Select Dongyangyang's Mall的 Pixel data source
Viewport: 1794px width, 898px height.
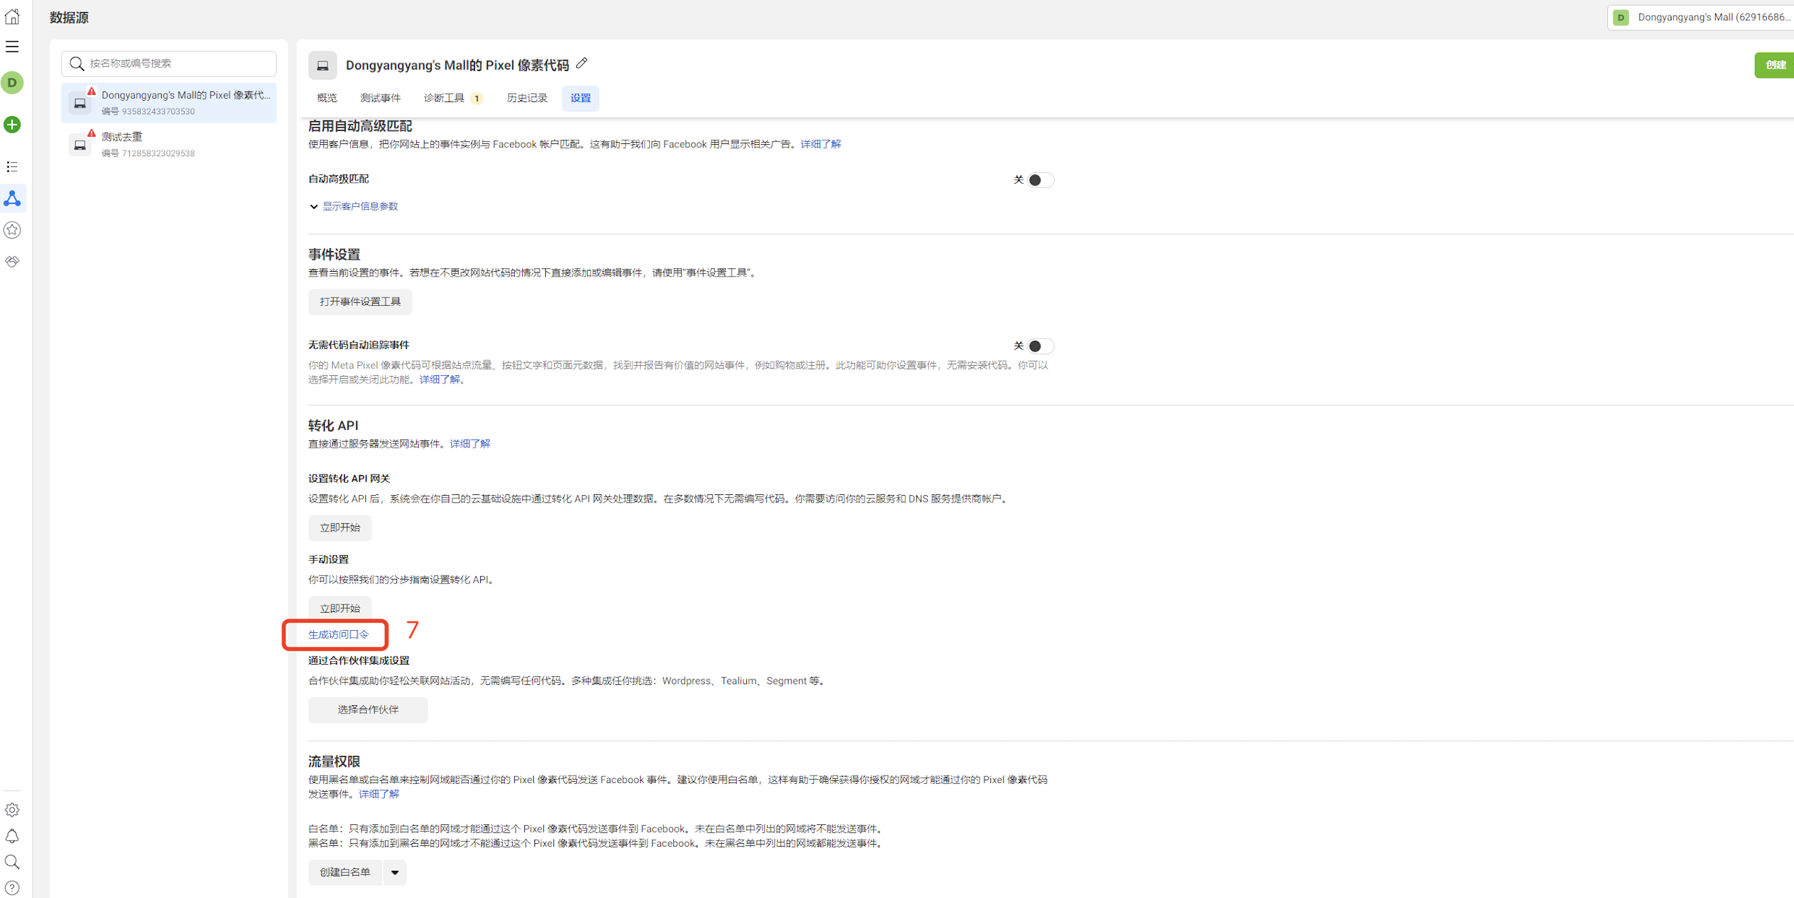point(169,103)
